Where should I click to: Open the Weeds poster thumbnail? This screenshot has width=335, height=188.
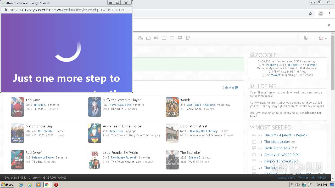click(x=172, y=107)
